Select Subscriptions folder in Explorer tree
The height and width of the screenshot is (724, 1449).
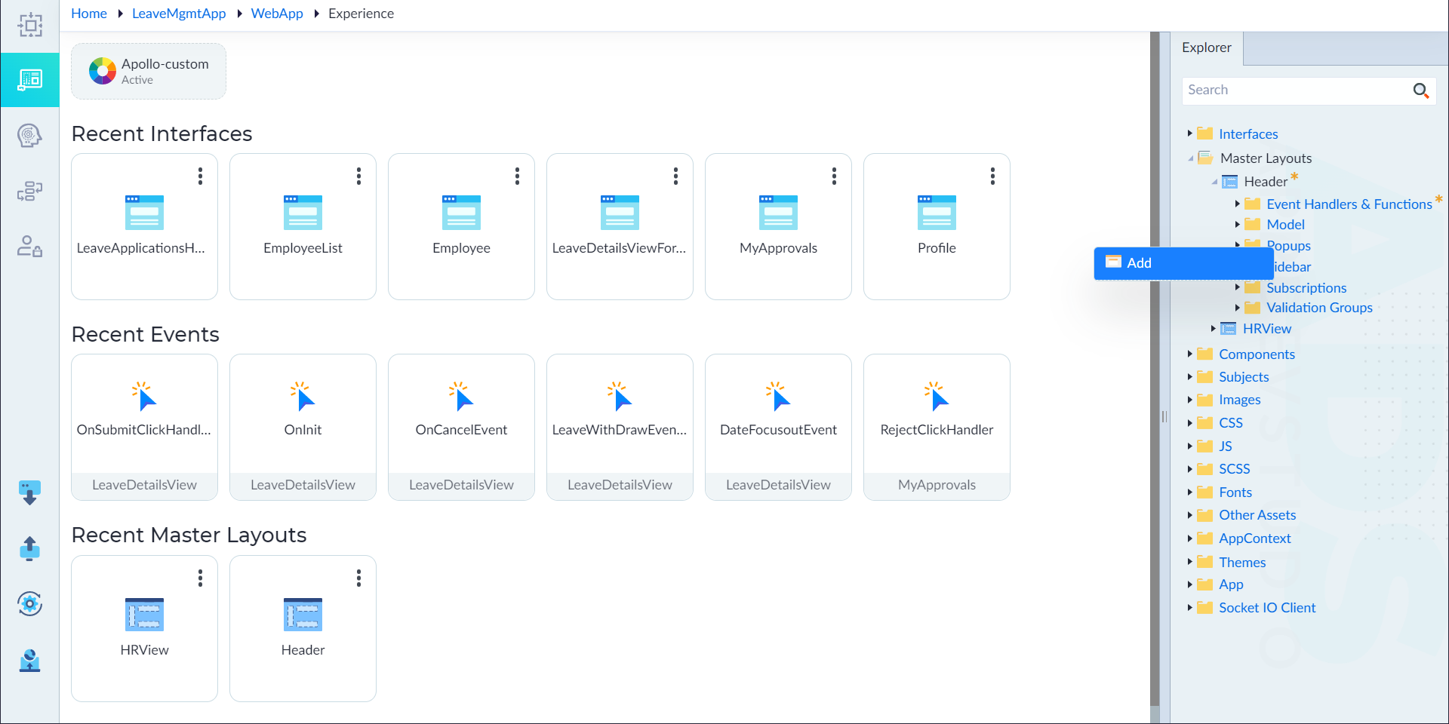(1306, 288)
